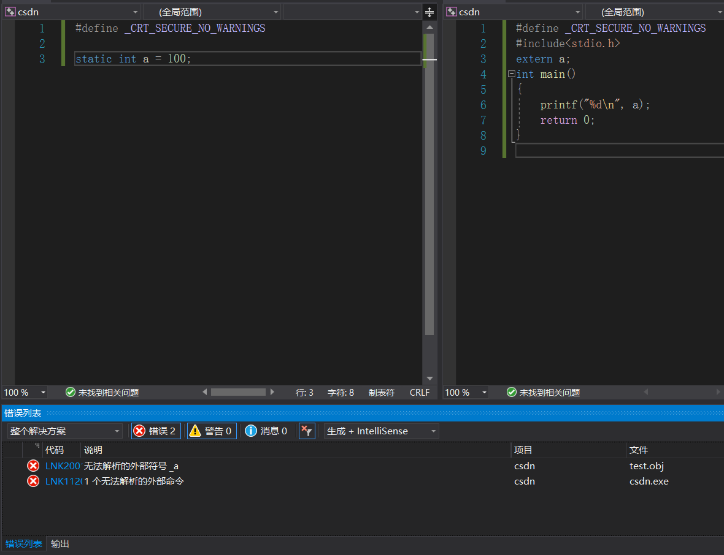724x555 pixels.
Task: Open the right editor 全局范围 scope dropdown
Action: coord(654,12)
